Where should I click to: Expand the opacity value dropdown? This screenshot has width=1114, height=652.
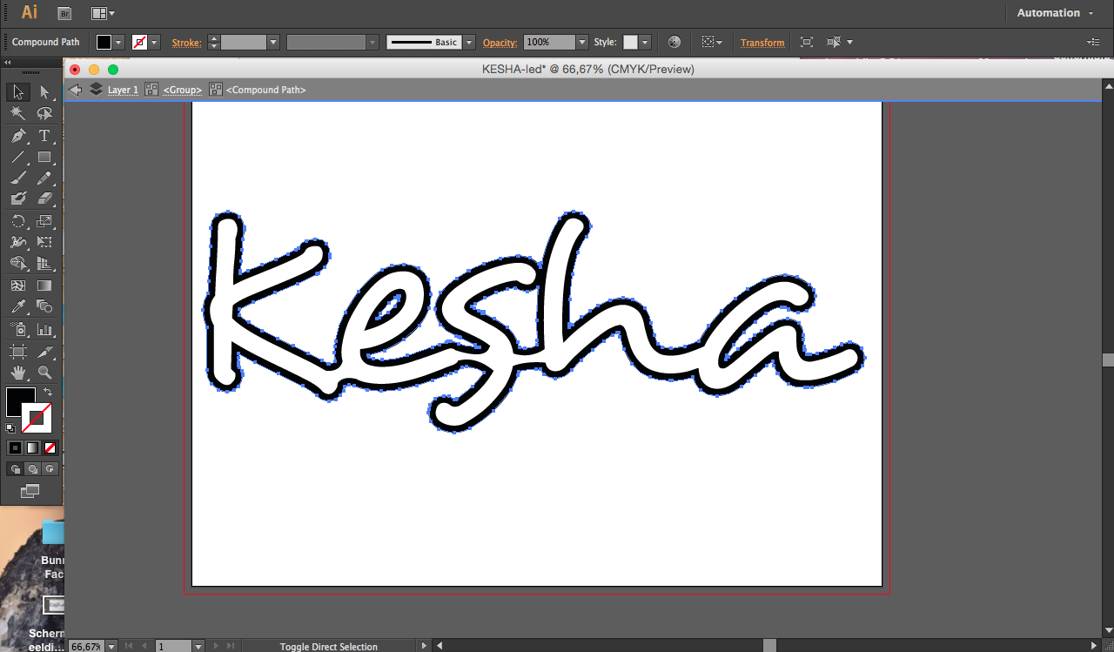(582, 42)
